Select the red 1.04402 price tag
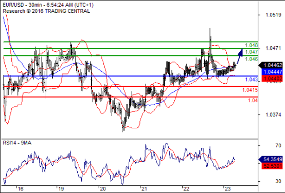 click(x=272, y=79)
